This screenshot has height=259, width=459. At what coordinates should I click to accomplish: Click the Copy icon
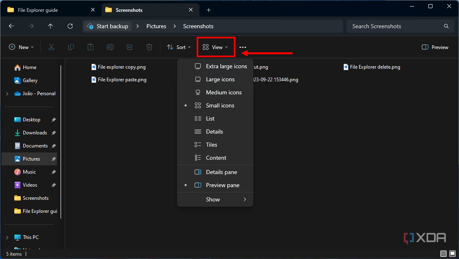(x=71, y=47)
